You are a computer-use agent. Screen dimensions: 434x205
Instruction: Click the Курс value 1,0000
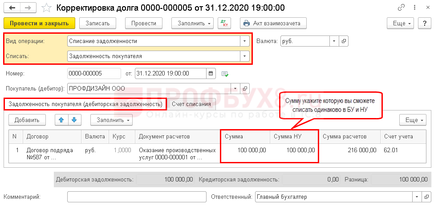pyautogui.click(x=122, y=150)
